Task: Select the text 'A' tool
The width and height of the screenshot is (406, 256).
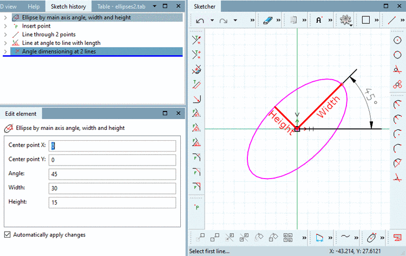Action: click(319, 20)
